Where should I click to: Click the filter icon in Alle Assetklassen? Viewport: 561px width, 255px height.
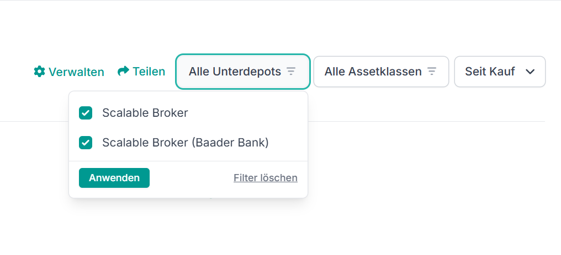(x=432, y=72)
